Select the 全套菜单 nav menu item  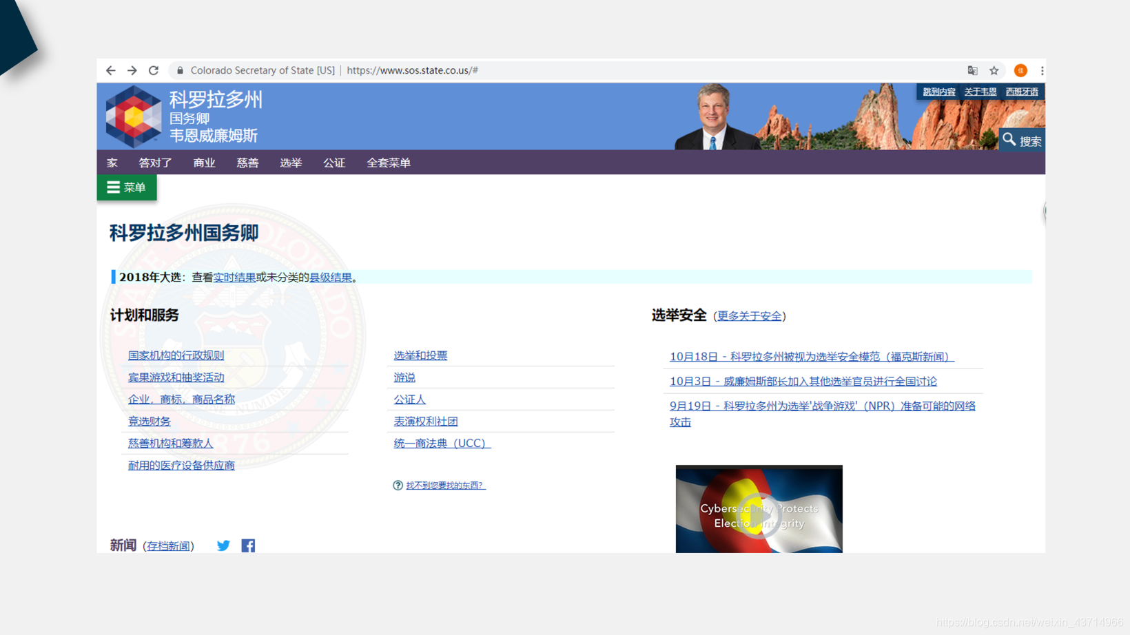tap(389, 163)
